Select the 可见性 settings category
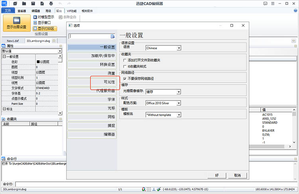The image size is (299, 194). [92, 82]
